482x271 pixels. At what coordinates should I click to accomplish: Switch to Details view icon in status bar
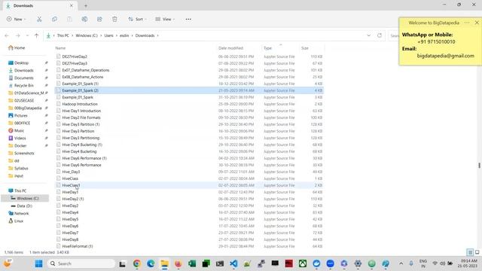click(470, 252)
